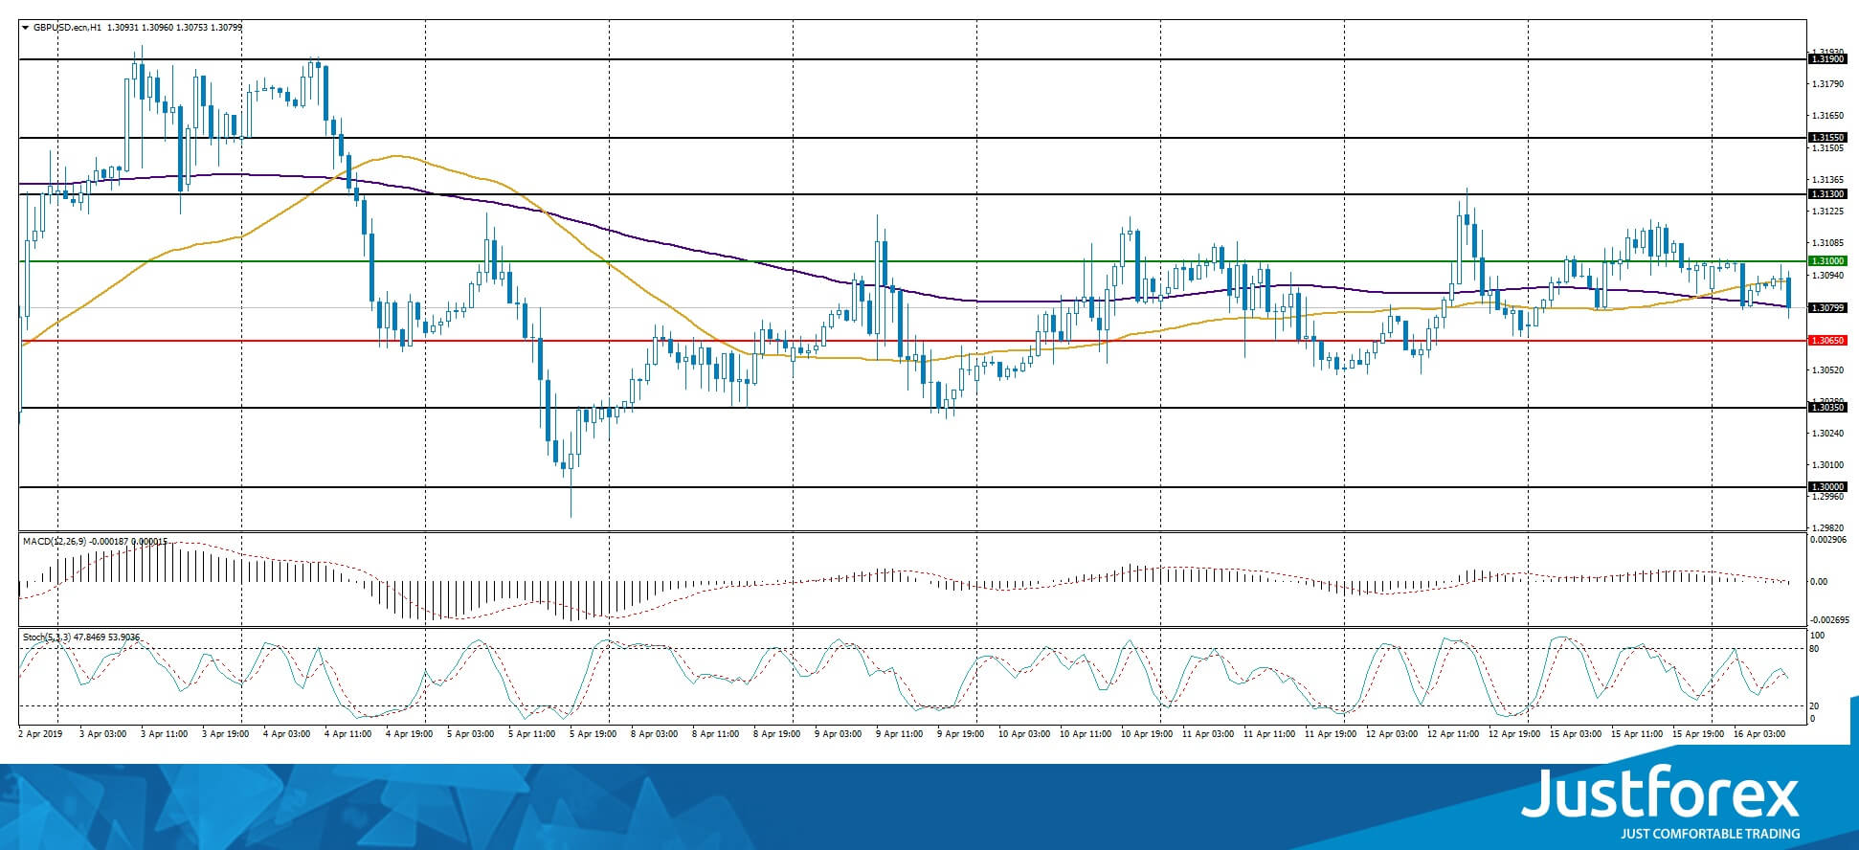
Task: Click the 8 Apr 19:00 time axis label
Action: coord(777,734)
